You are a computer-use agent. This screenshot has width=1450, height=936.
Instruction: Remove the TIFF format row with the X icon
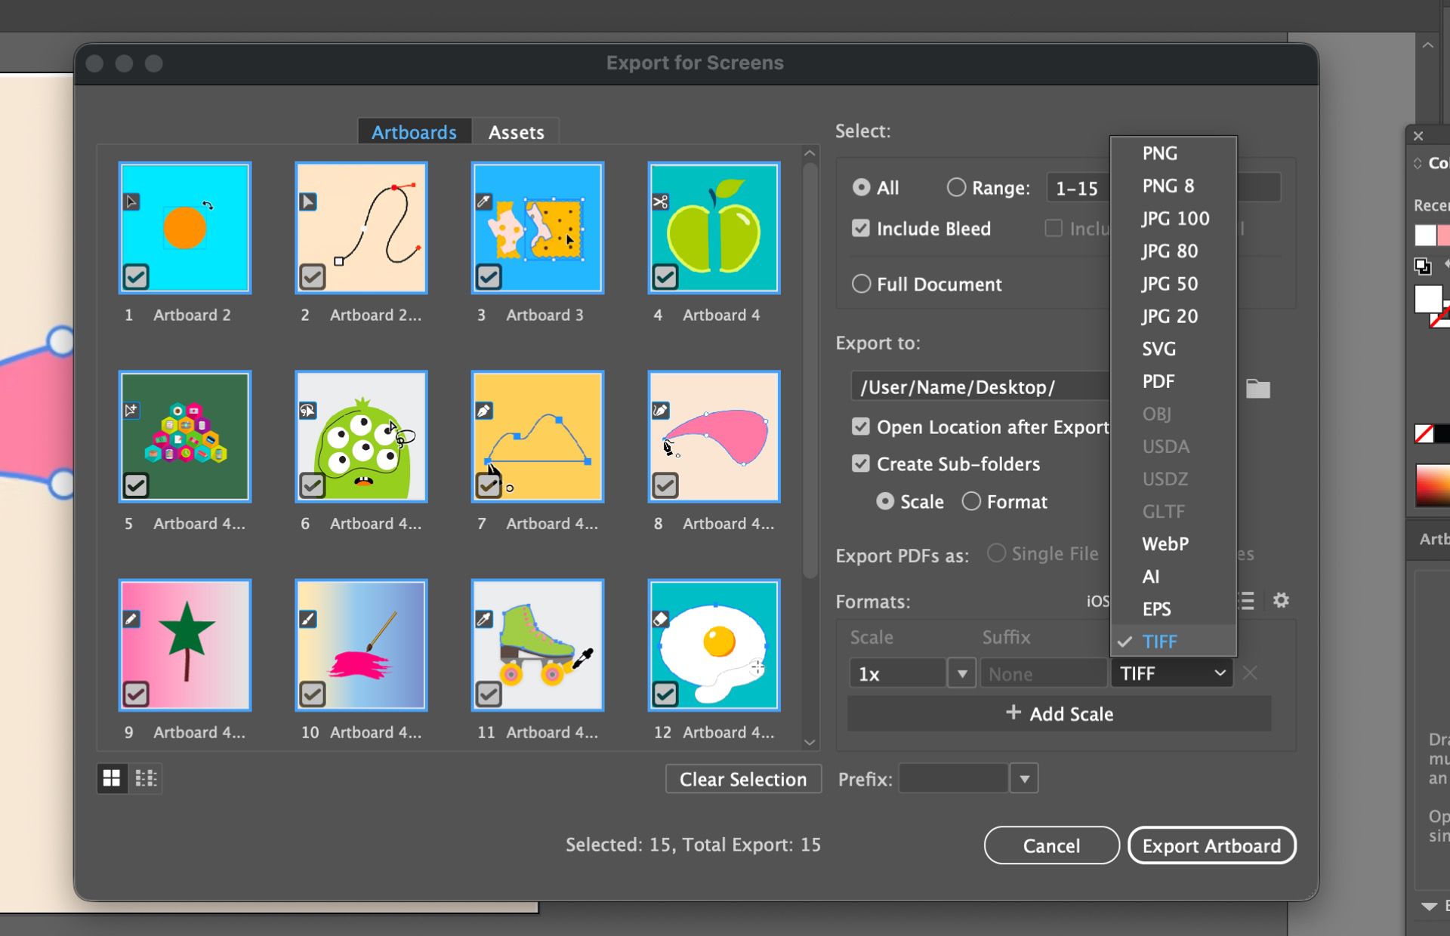coord(1250,673)
